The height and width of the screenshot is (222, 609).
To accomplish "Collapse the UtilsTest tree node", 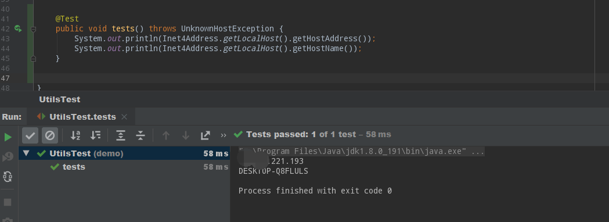I will coord(26,153).
